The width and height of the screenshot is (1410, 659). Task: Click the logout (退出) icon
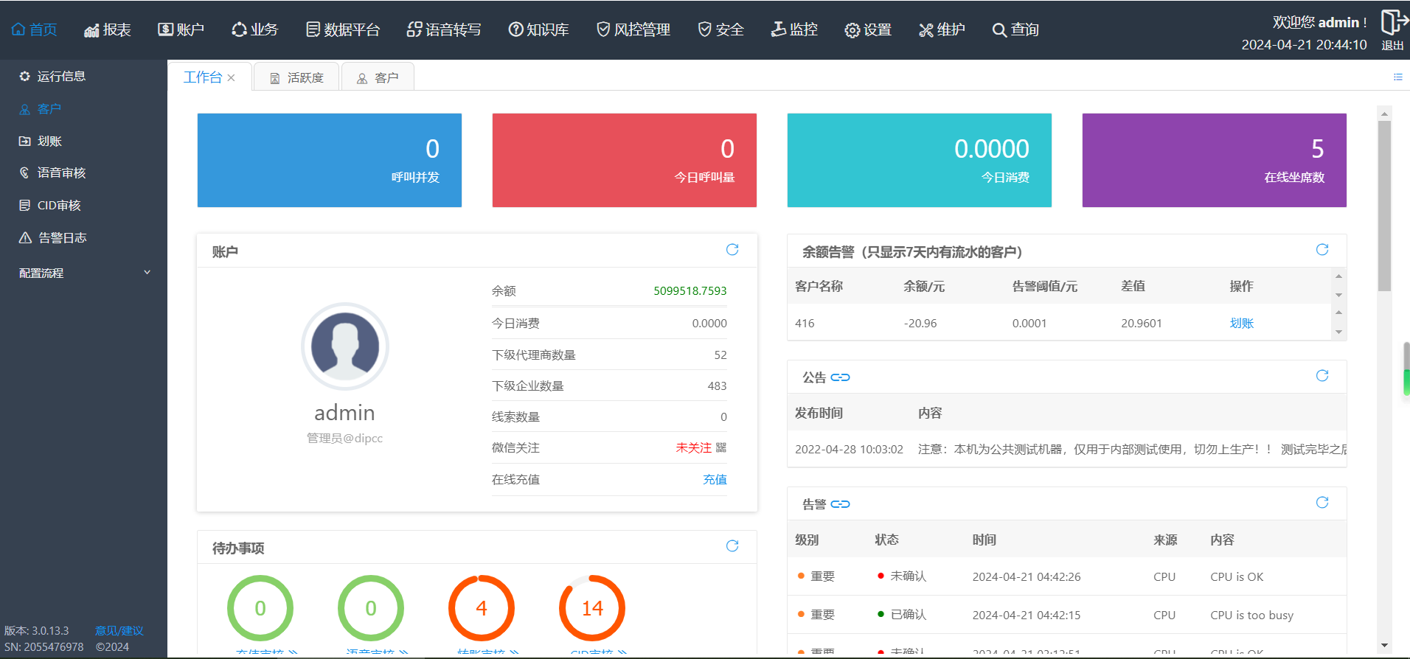click(1392, 22)
